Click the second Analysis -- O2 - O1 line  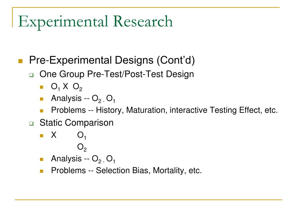click(83, 159)
